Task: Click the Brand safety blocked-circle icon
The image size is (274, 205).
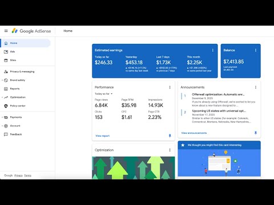Action: point(6,80)
